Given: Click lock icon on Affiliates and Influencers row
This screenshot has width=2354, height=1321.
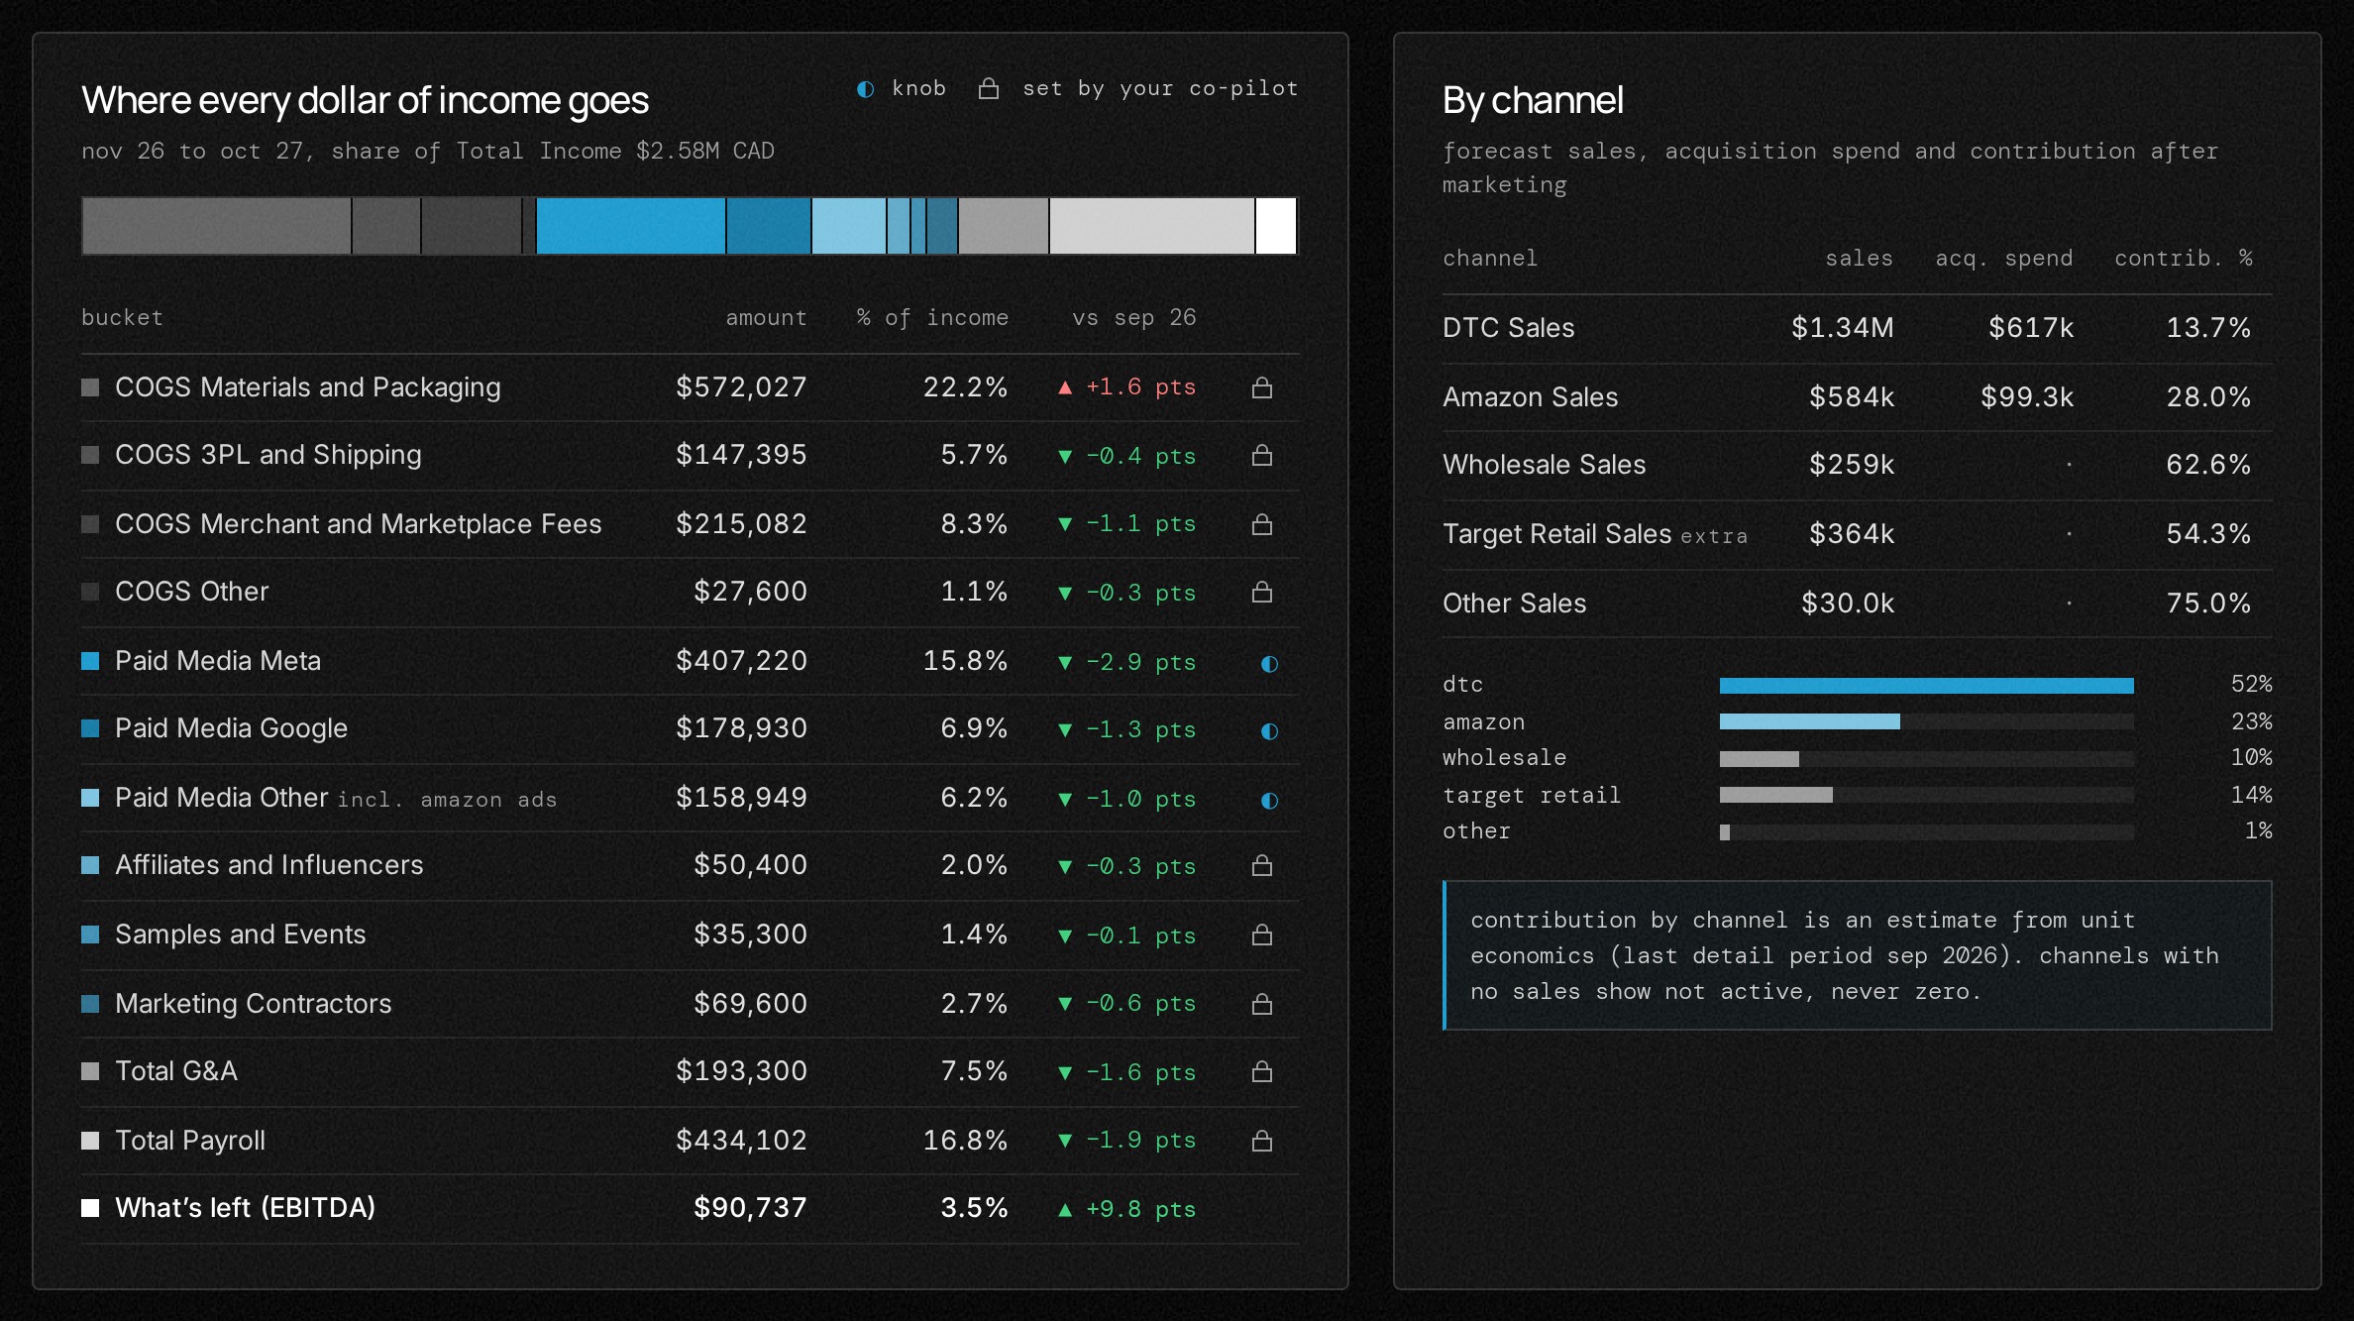Looking at the screenshot, I should [1261, 865].
